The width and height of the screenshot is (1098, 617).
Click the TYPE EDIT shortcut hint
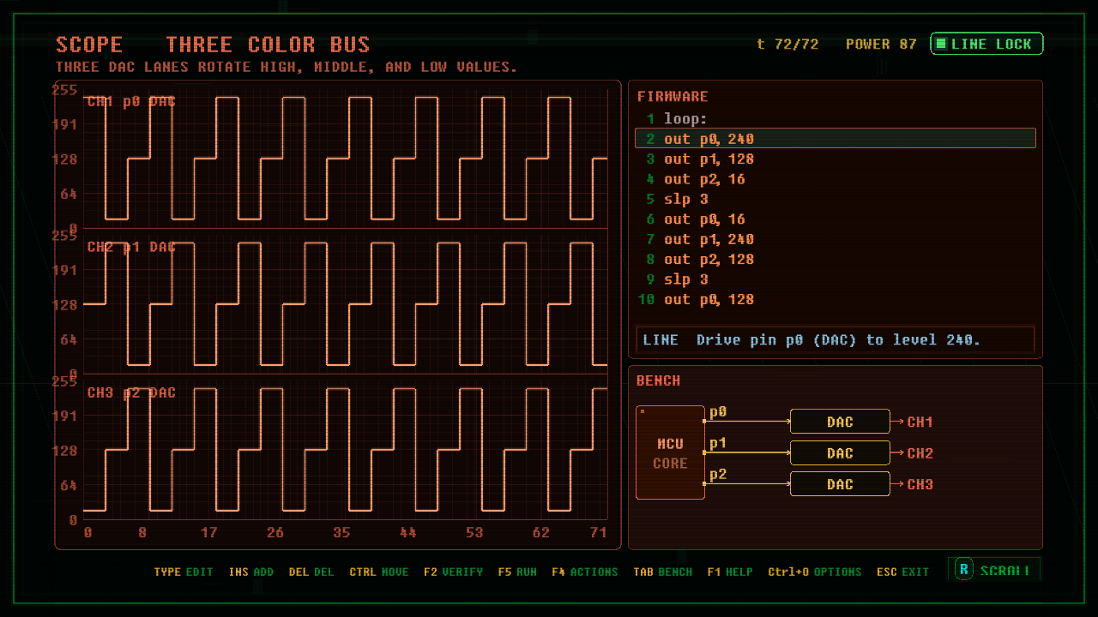click(184, 572)
